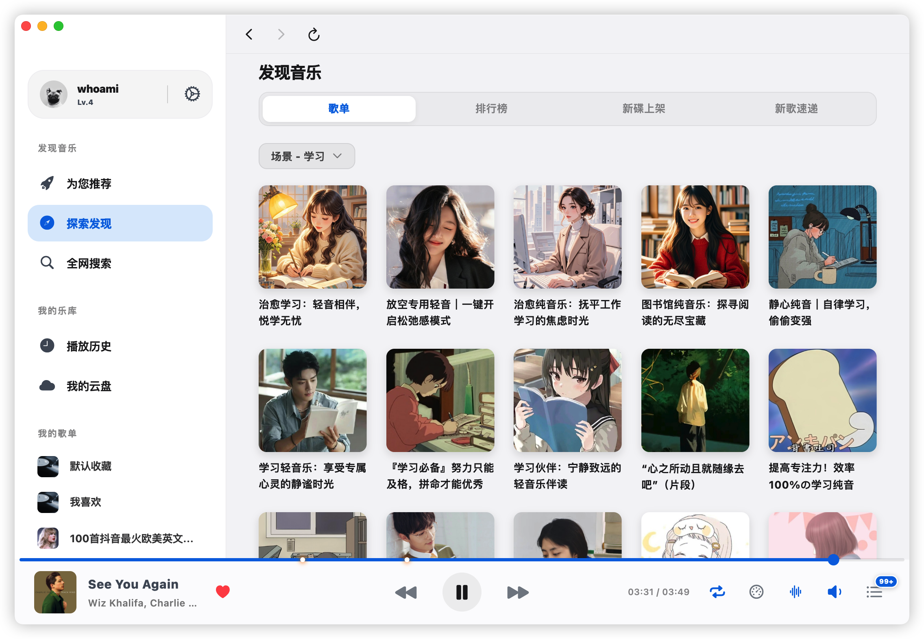Open the play queue list icon
Screen dimensions: 924x639
(x=874, y=592)
